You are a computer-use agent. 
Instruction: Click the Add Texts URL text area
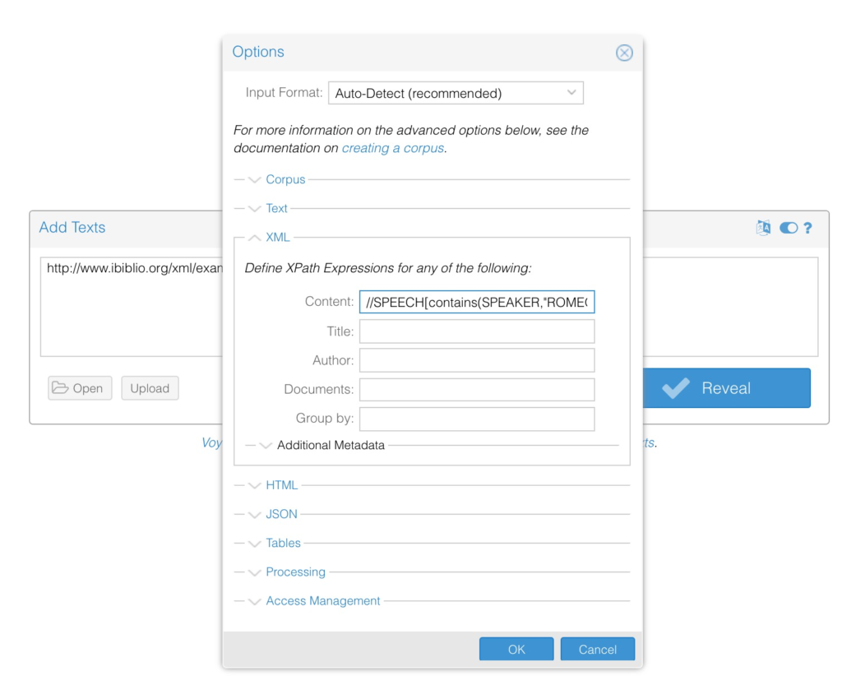pos(132,307)
